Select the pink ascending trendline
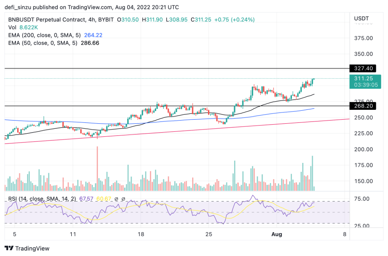This screenshot has width=388, height=256. [x=177, y=131]
